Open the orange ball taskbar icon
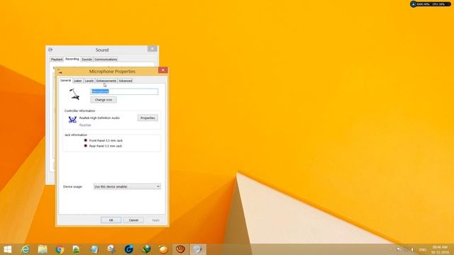 tap(163, 249)
